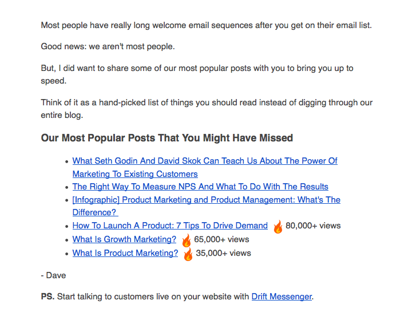Click the Drift Messenger link
This screenshot has height=324, width=420.
[282, 297]
